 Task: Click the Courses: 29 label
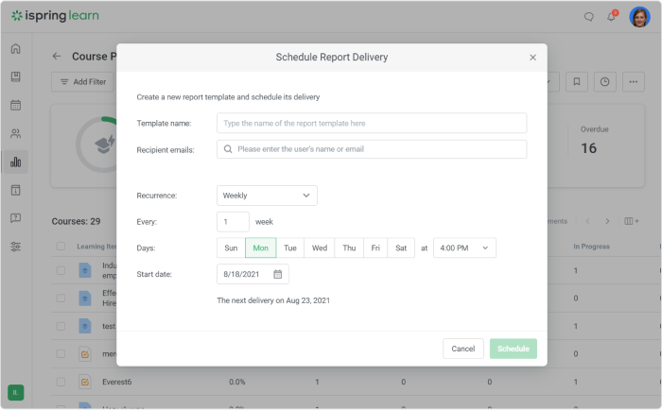click(x=76, y=221)
